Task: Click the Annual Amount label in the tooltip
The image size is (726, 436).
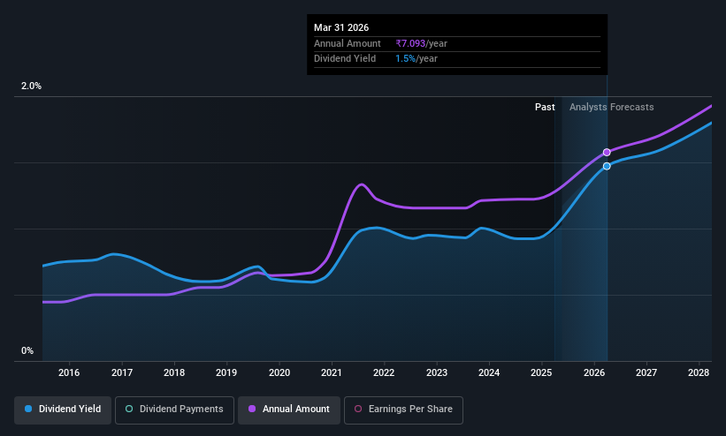Action: (348, 43)
